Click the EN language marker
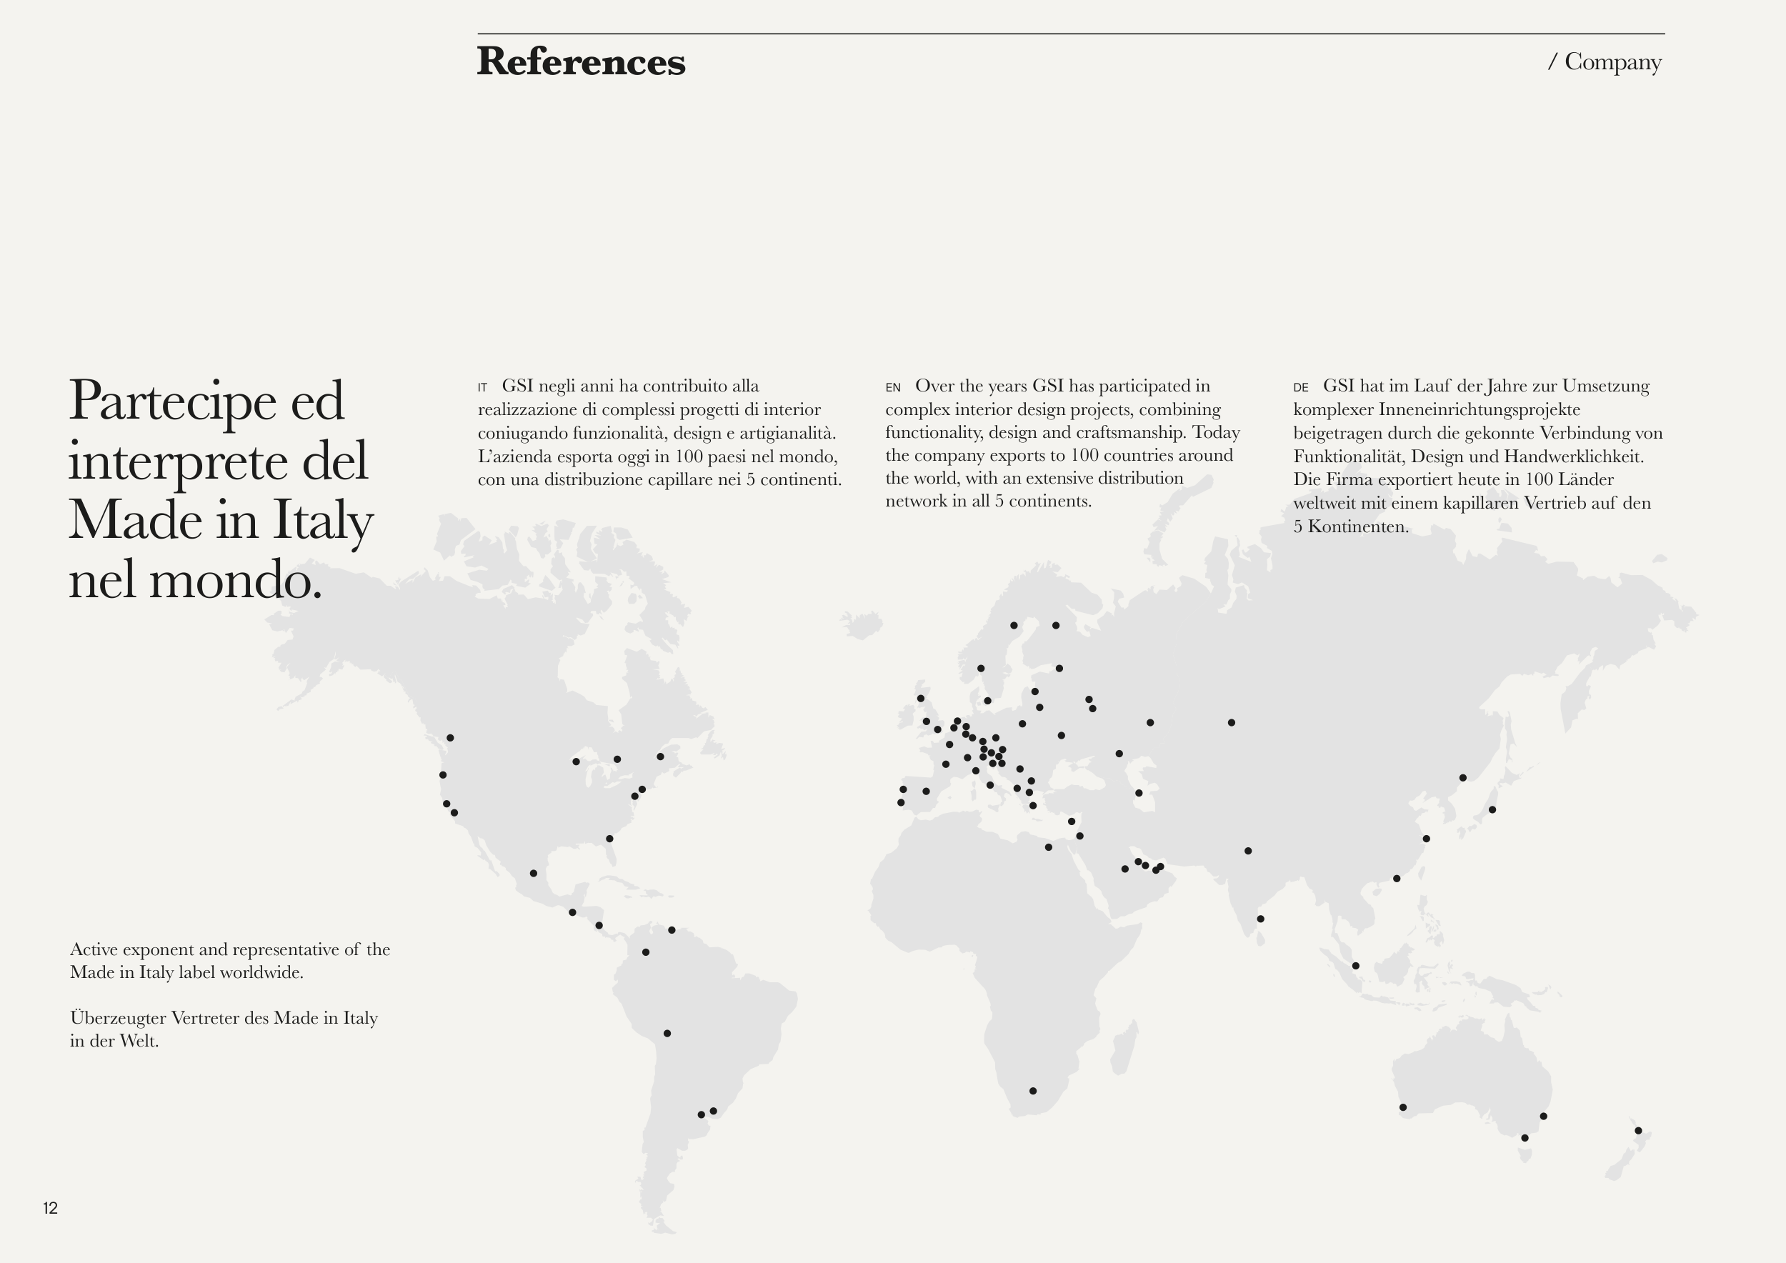The image size is (1786, 1263). (x=892, y=387)
